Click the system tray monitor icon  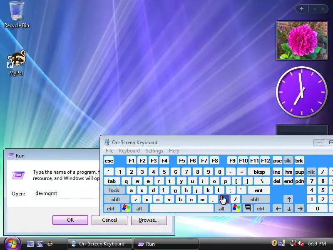tap(282, 243)
